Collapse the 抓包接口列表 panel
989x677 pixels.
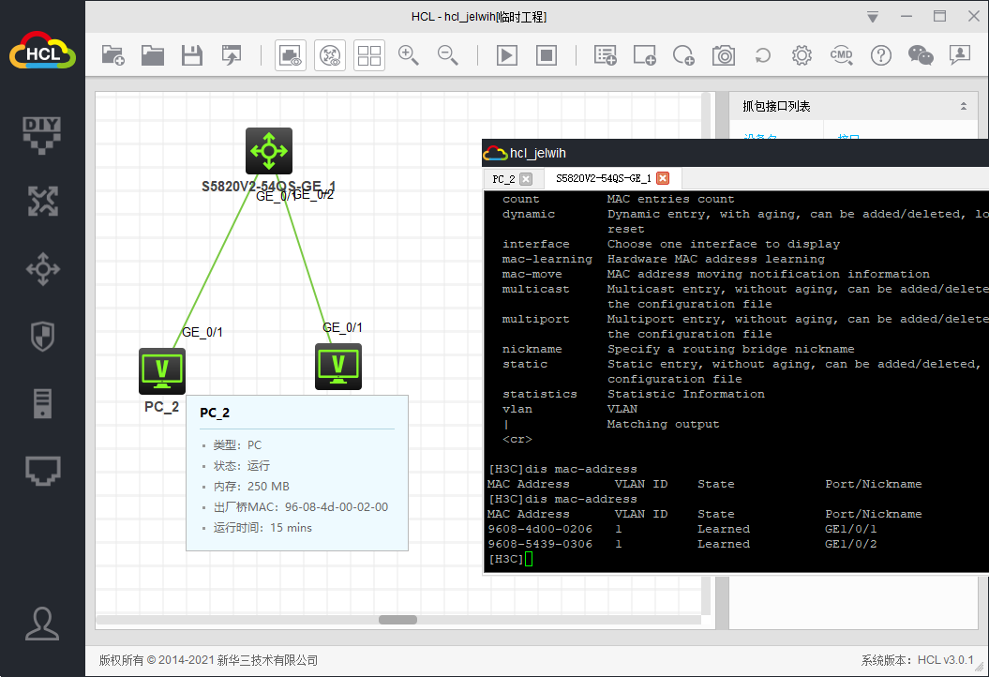click(x=963, y=107)
